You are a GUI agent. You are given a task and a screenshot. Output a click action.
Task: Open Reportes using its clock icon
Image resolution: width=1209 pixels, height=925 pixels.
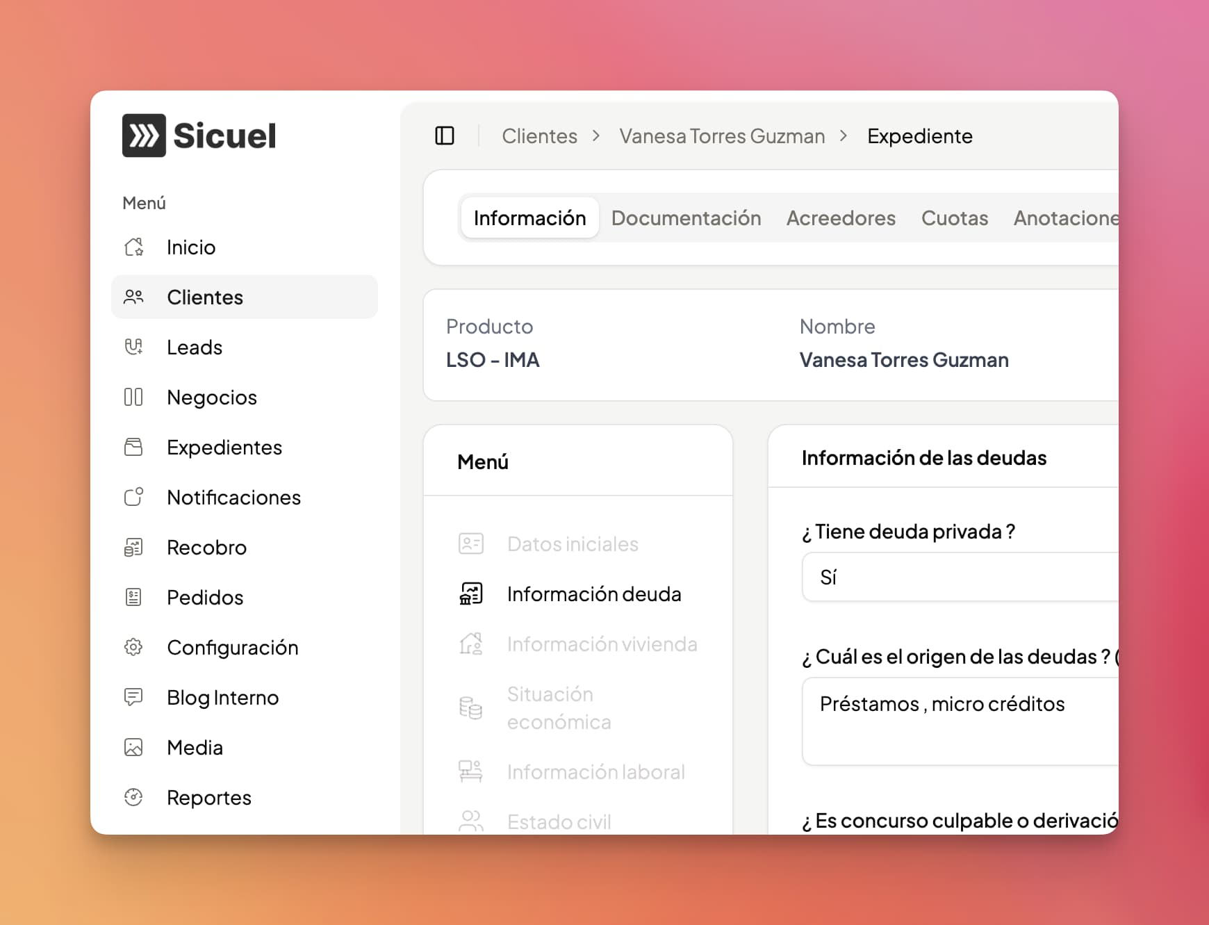pyautogui.click(x=133, y=797)
